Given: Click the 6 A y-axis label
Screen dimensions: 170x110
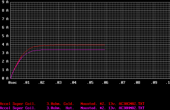Looking at the screenshot, I should (5, 27).
